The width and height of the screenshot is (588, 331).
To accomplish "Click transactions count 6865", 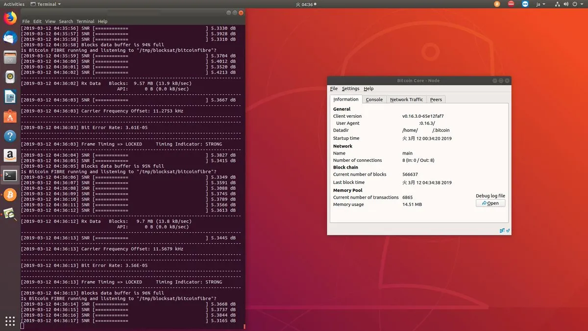I will pyautogui.click(x=407, y=197).
